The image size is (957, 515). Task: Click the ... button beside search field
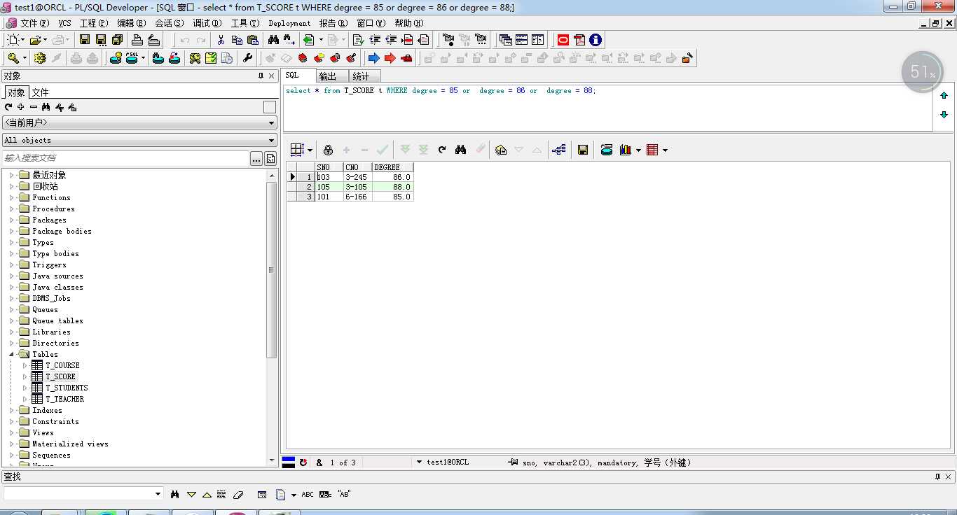[256, 159]
